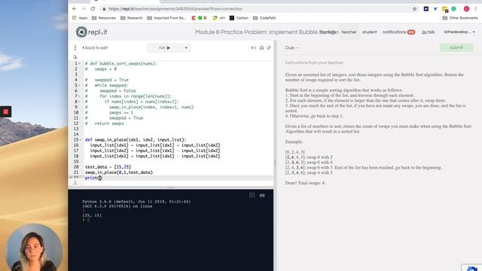482x271 pixels.
Task: Open the Research bookmark folder
Action: pyautogui.click(x=132, y=18)
